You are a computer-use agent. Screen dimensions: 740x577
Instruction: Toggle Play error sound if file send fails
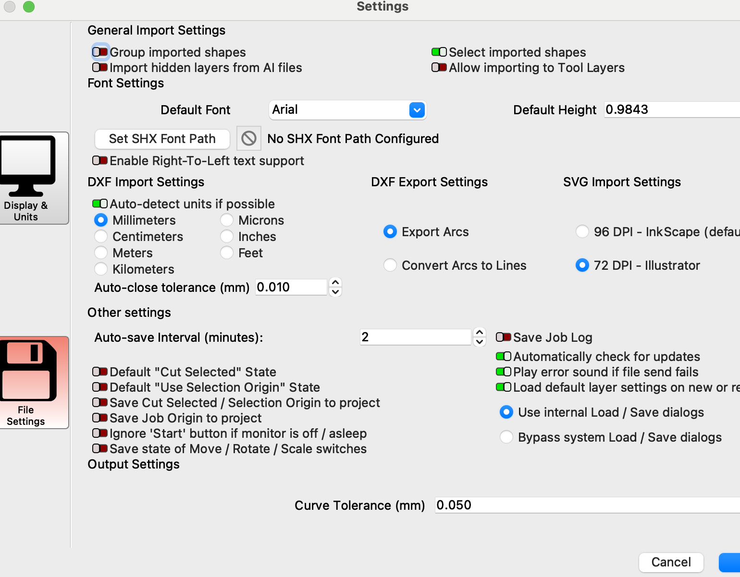pos(504,372)
